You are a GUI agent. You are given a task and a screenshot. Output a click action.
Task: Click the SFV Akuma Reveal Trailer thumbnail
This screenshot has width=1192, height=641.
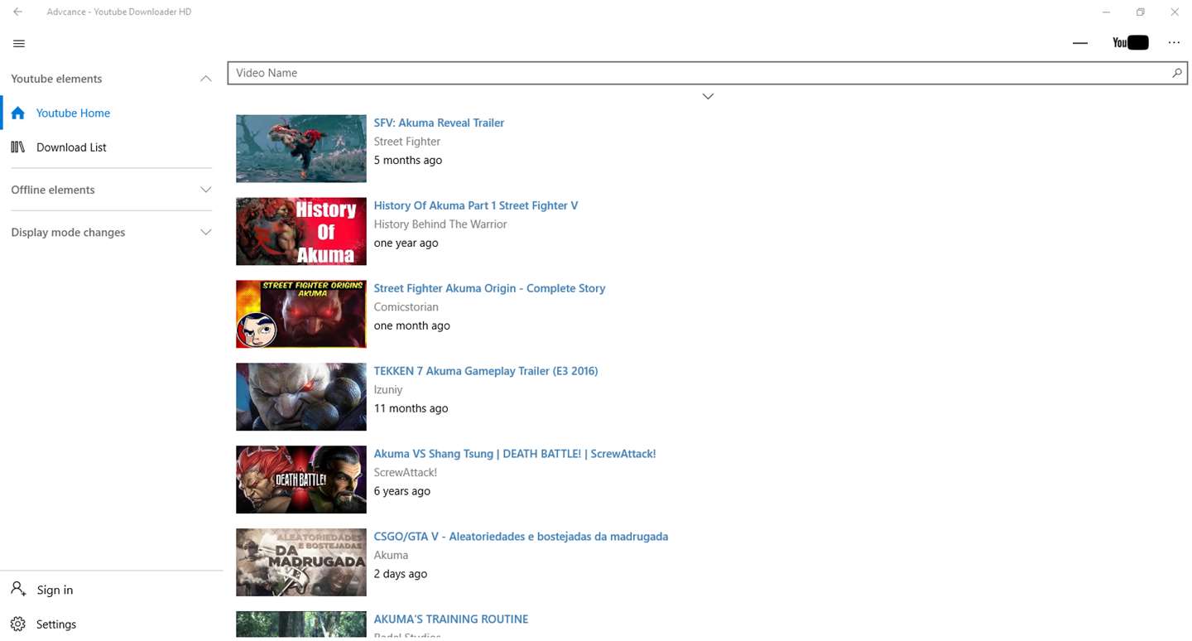301,148
